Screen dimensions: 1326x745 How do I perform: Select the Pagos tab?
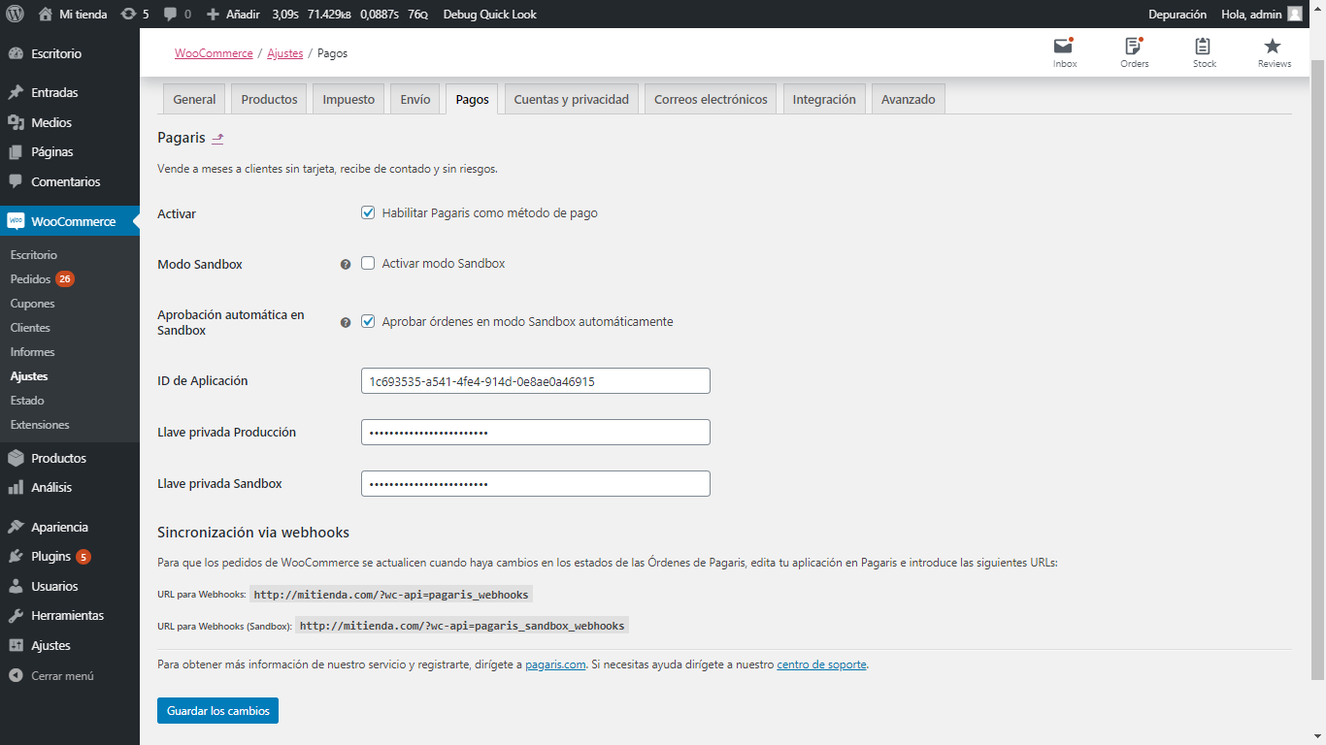pos(472,99)
